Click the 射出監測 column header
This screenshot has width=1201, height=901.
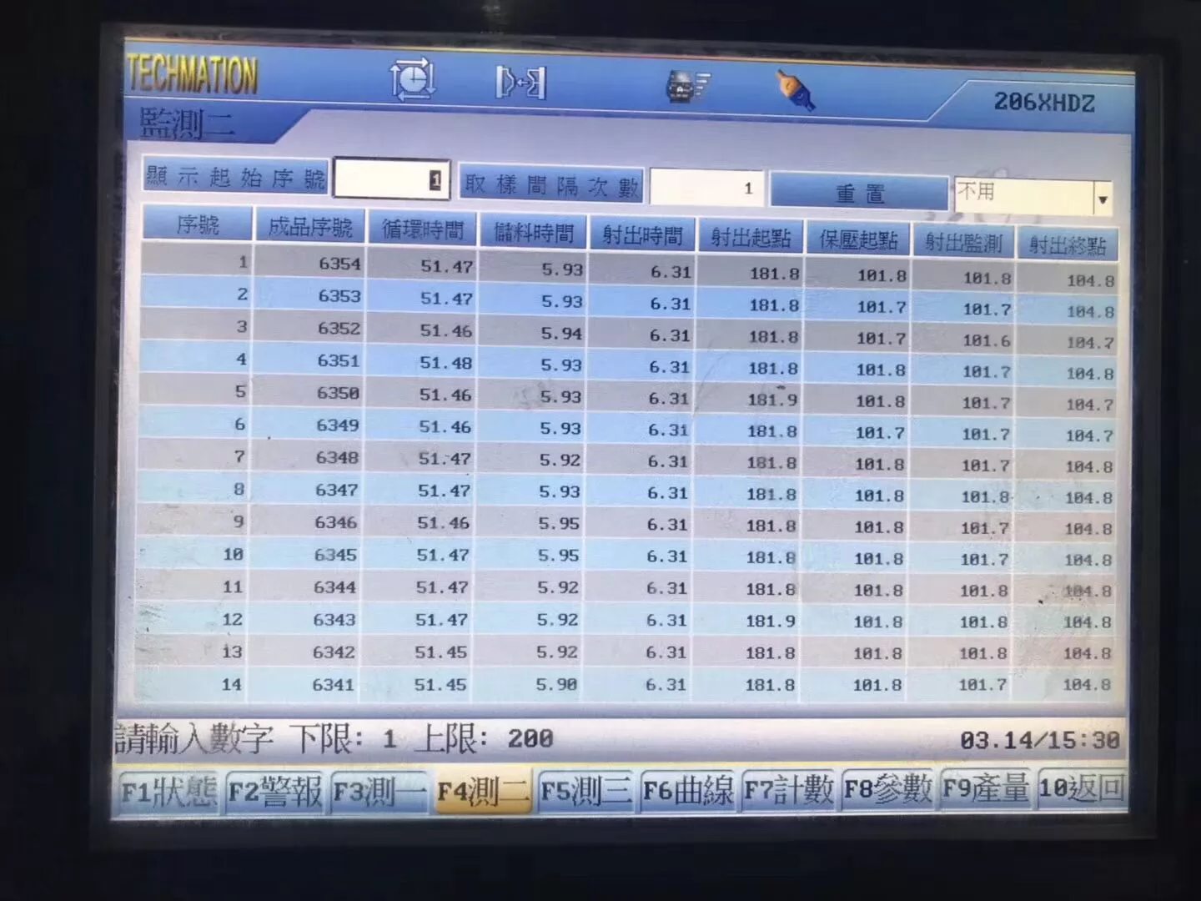[963, 243]
